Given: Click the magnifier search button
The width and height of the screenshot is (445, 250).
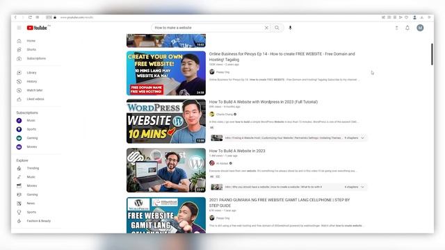Looking at the screenshot, I should [x=277, y=28].
